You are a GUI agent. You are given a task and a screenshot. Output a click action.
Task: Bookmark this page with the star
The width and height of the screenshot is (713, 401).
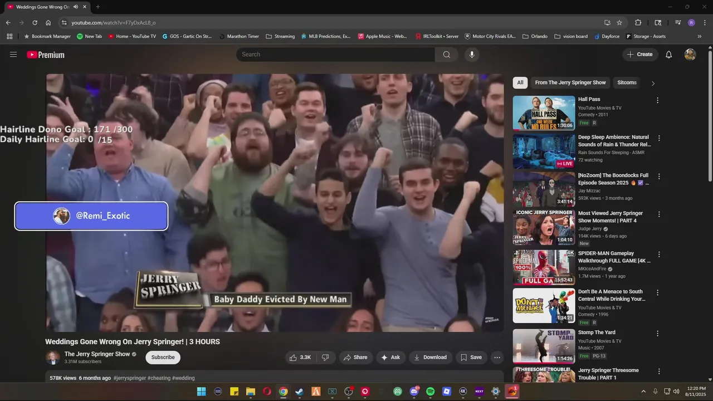click(619, 23)
